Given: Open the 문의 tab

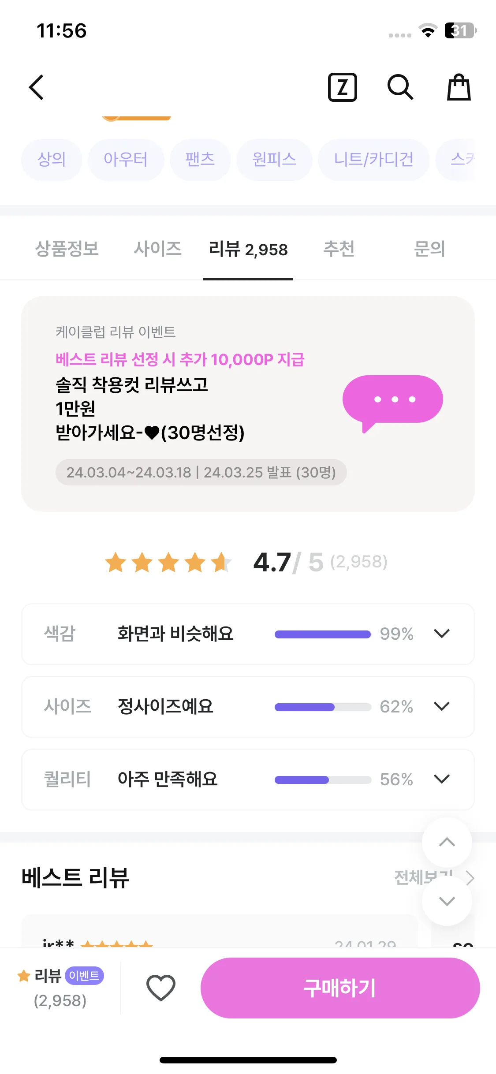Looking at the screenshot, I should pyautogui.click(x=429, y=249).
